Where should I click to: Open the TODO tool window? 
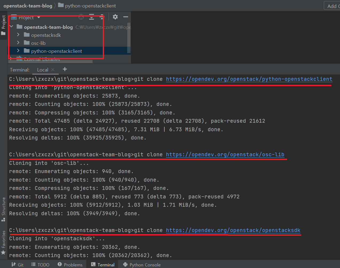pos(40,265)
